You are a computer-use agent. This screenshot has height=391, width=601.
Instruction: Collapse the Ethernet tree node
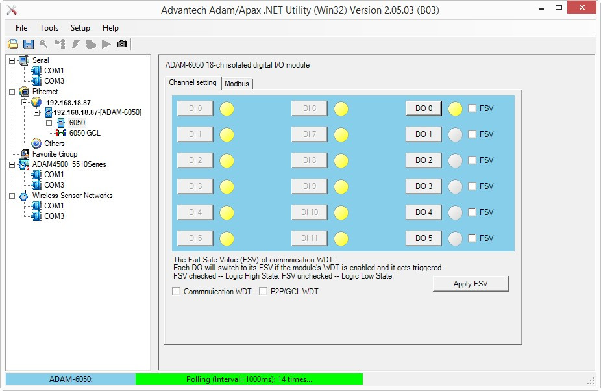[12, 92]
